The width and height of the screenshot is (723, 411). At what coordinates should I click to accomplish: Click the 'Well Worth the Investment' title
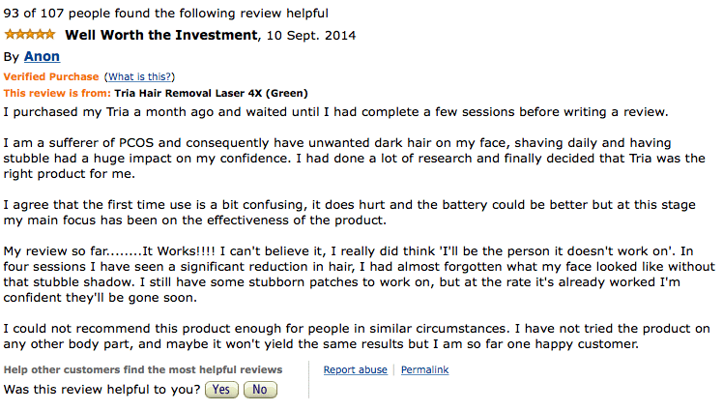tap(161, 35)
